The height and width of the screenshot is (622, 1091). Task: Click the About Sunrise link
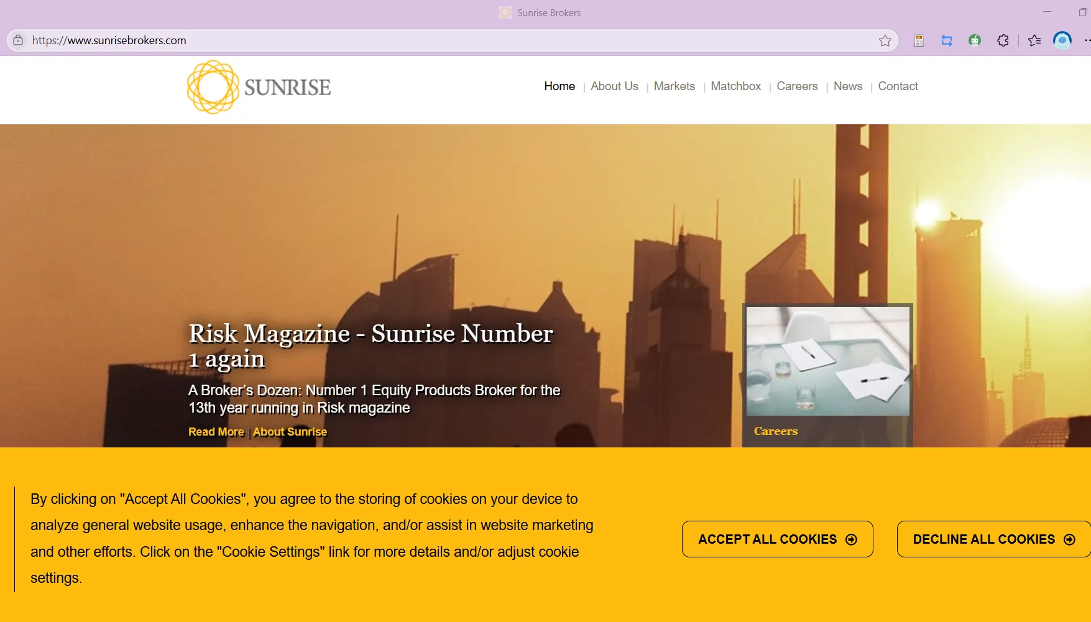click(x=290, y=432)
